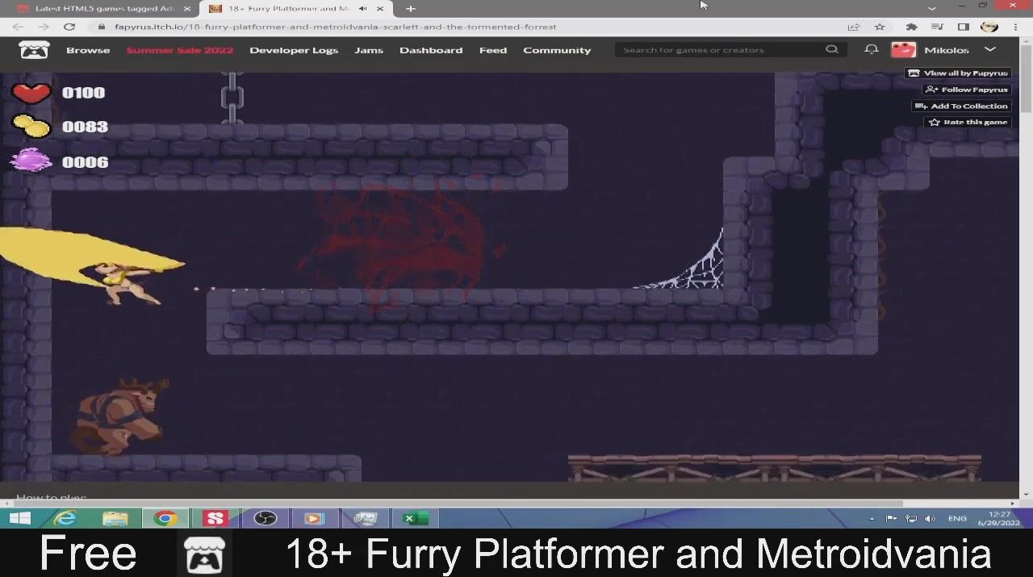Click the search magnifier icon
1033x577 pixels.
click(831, 50)
